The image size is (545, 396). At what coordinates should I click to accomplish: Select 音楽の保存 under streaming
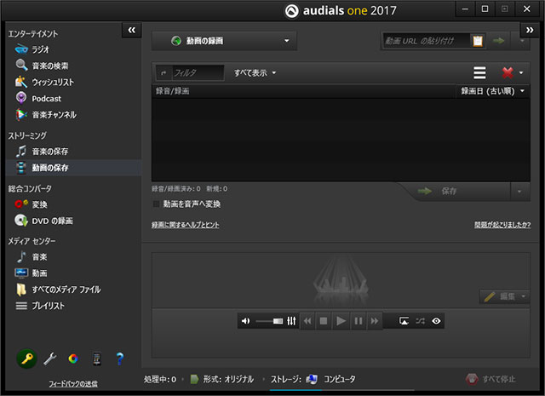pyautogui.click(x=42, y=152)
